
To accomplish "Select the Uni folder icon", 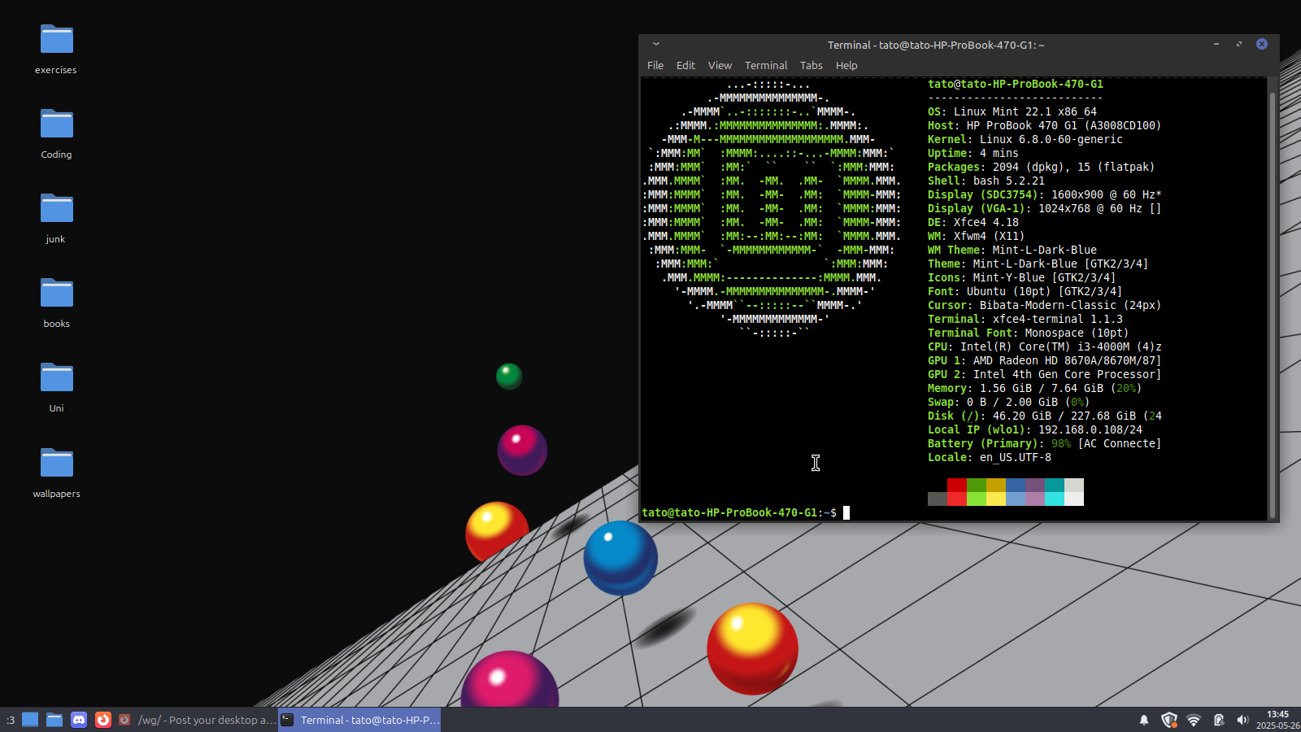I will pos(56,377).
